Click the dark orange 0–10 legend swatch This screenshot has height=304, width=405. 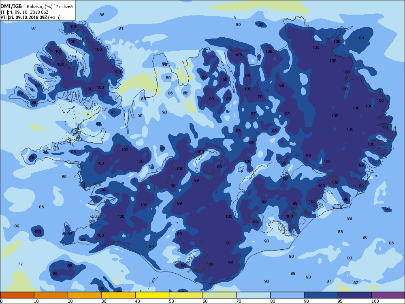click(x=17, y=295)
